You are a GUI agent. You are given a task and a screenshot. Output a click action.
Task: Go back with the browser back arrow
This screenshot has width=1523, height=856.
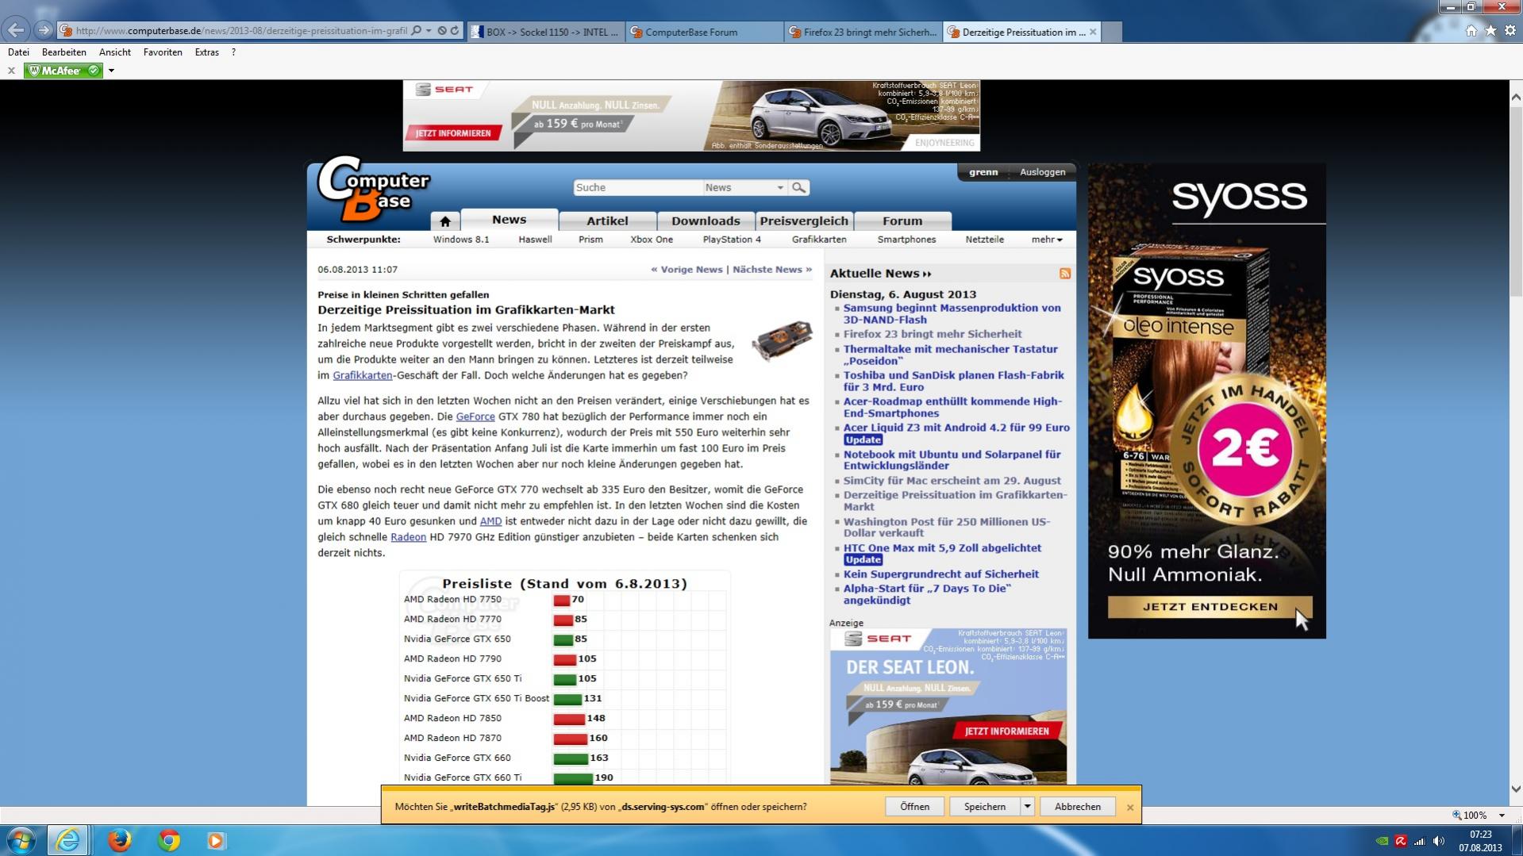point(16,31)
